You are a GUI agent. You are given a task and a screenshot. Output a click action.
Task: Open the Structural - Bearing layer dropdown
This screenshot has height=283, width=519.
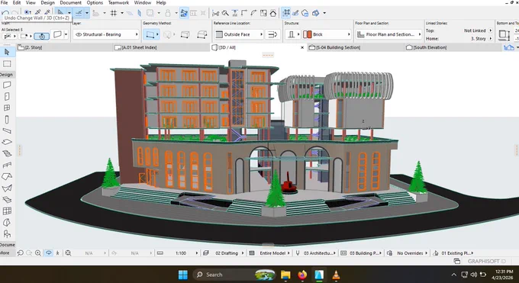point(106,34)
